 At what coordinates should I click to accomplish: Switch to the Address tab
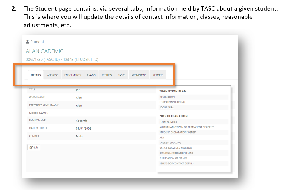click(53, 75)
